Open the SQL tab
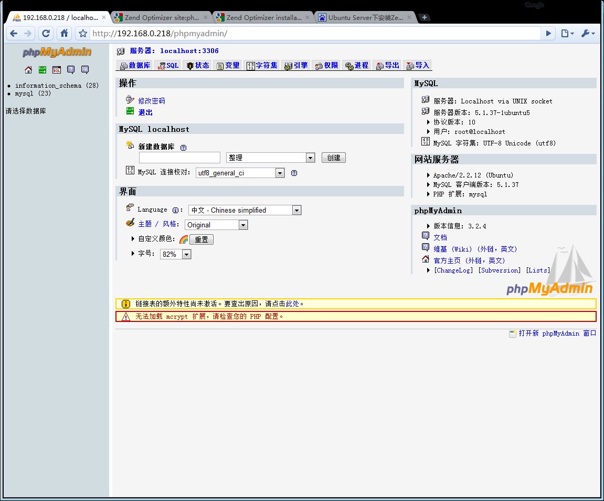Screen dimensions: 604x501 [168, 66]
